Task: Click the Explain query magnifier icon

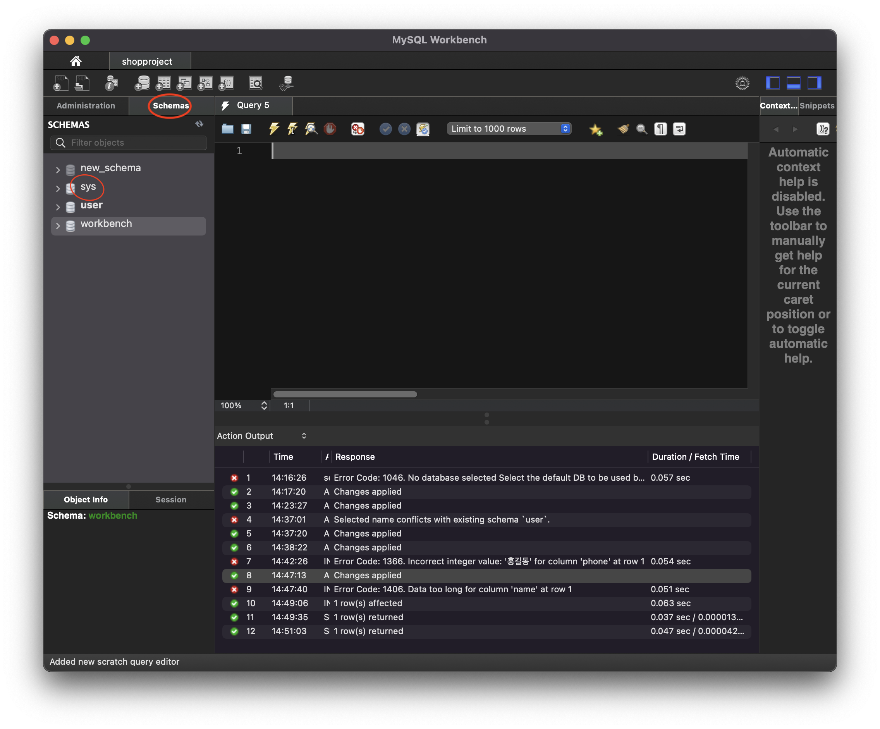Action: [311, 129]
